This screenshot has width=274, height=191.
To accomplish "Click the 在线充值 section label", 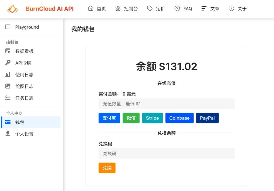I will 166,83.
